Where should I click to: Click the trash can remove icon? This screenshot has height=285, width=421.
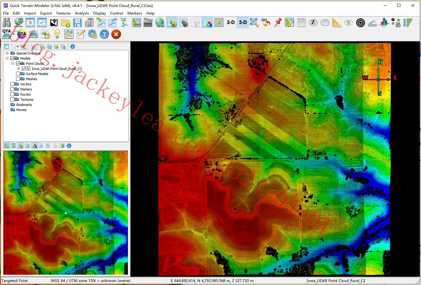pos(89,22)
